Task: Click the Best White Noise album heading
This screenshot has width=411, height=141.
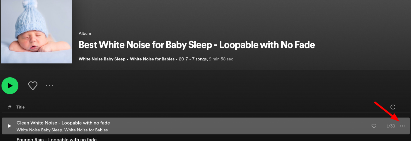Action: pos(196,45)
